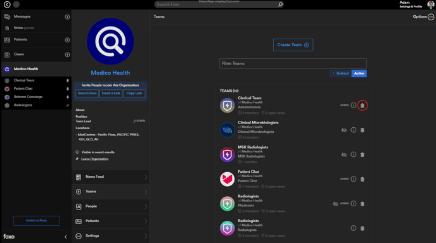Open info for Clinical Microbiologists
The height and width of the screenshot is (243, 436).
pos(354,130)
